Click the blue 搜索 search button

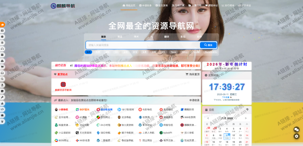208,45
